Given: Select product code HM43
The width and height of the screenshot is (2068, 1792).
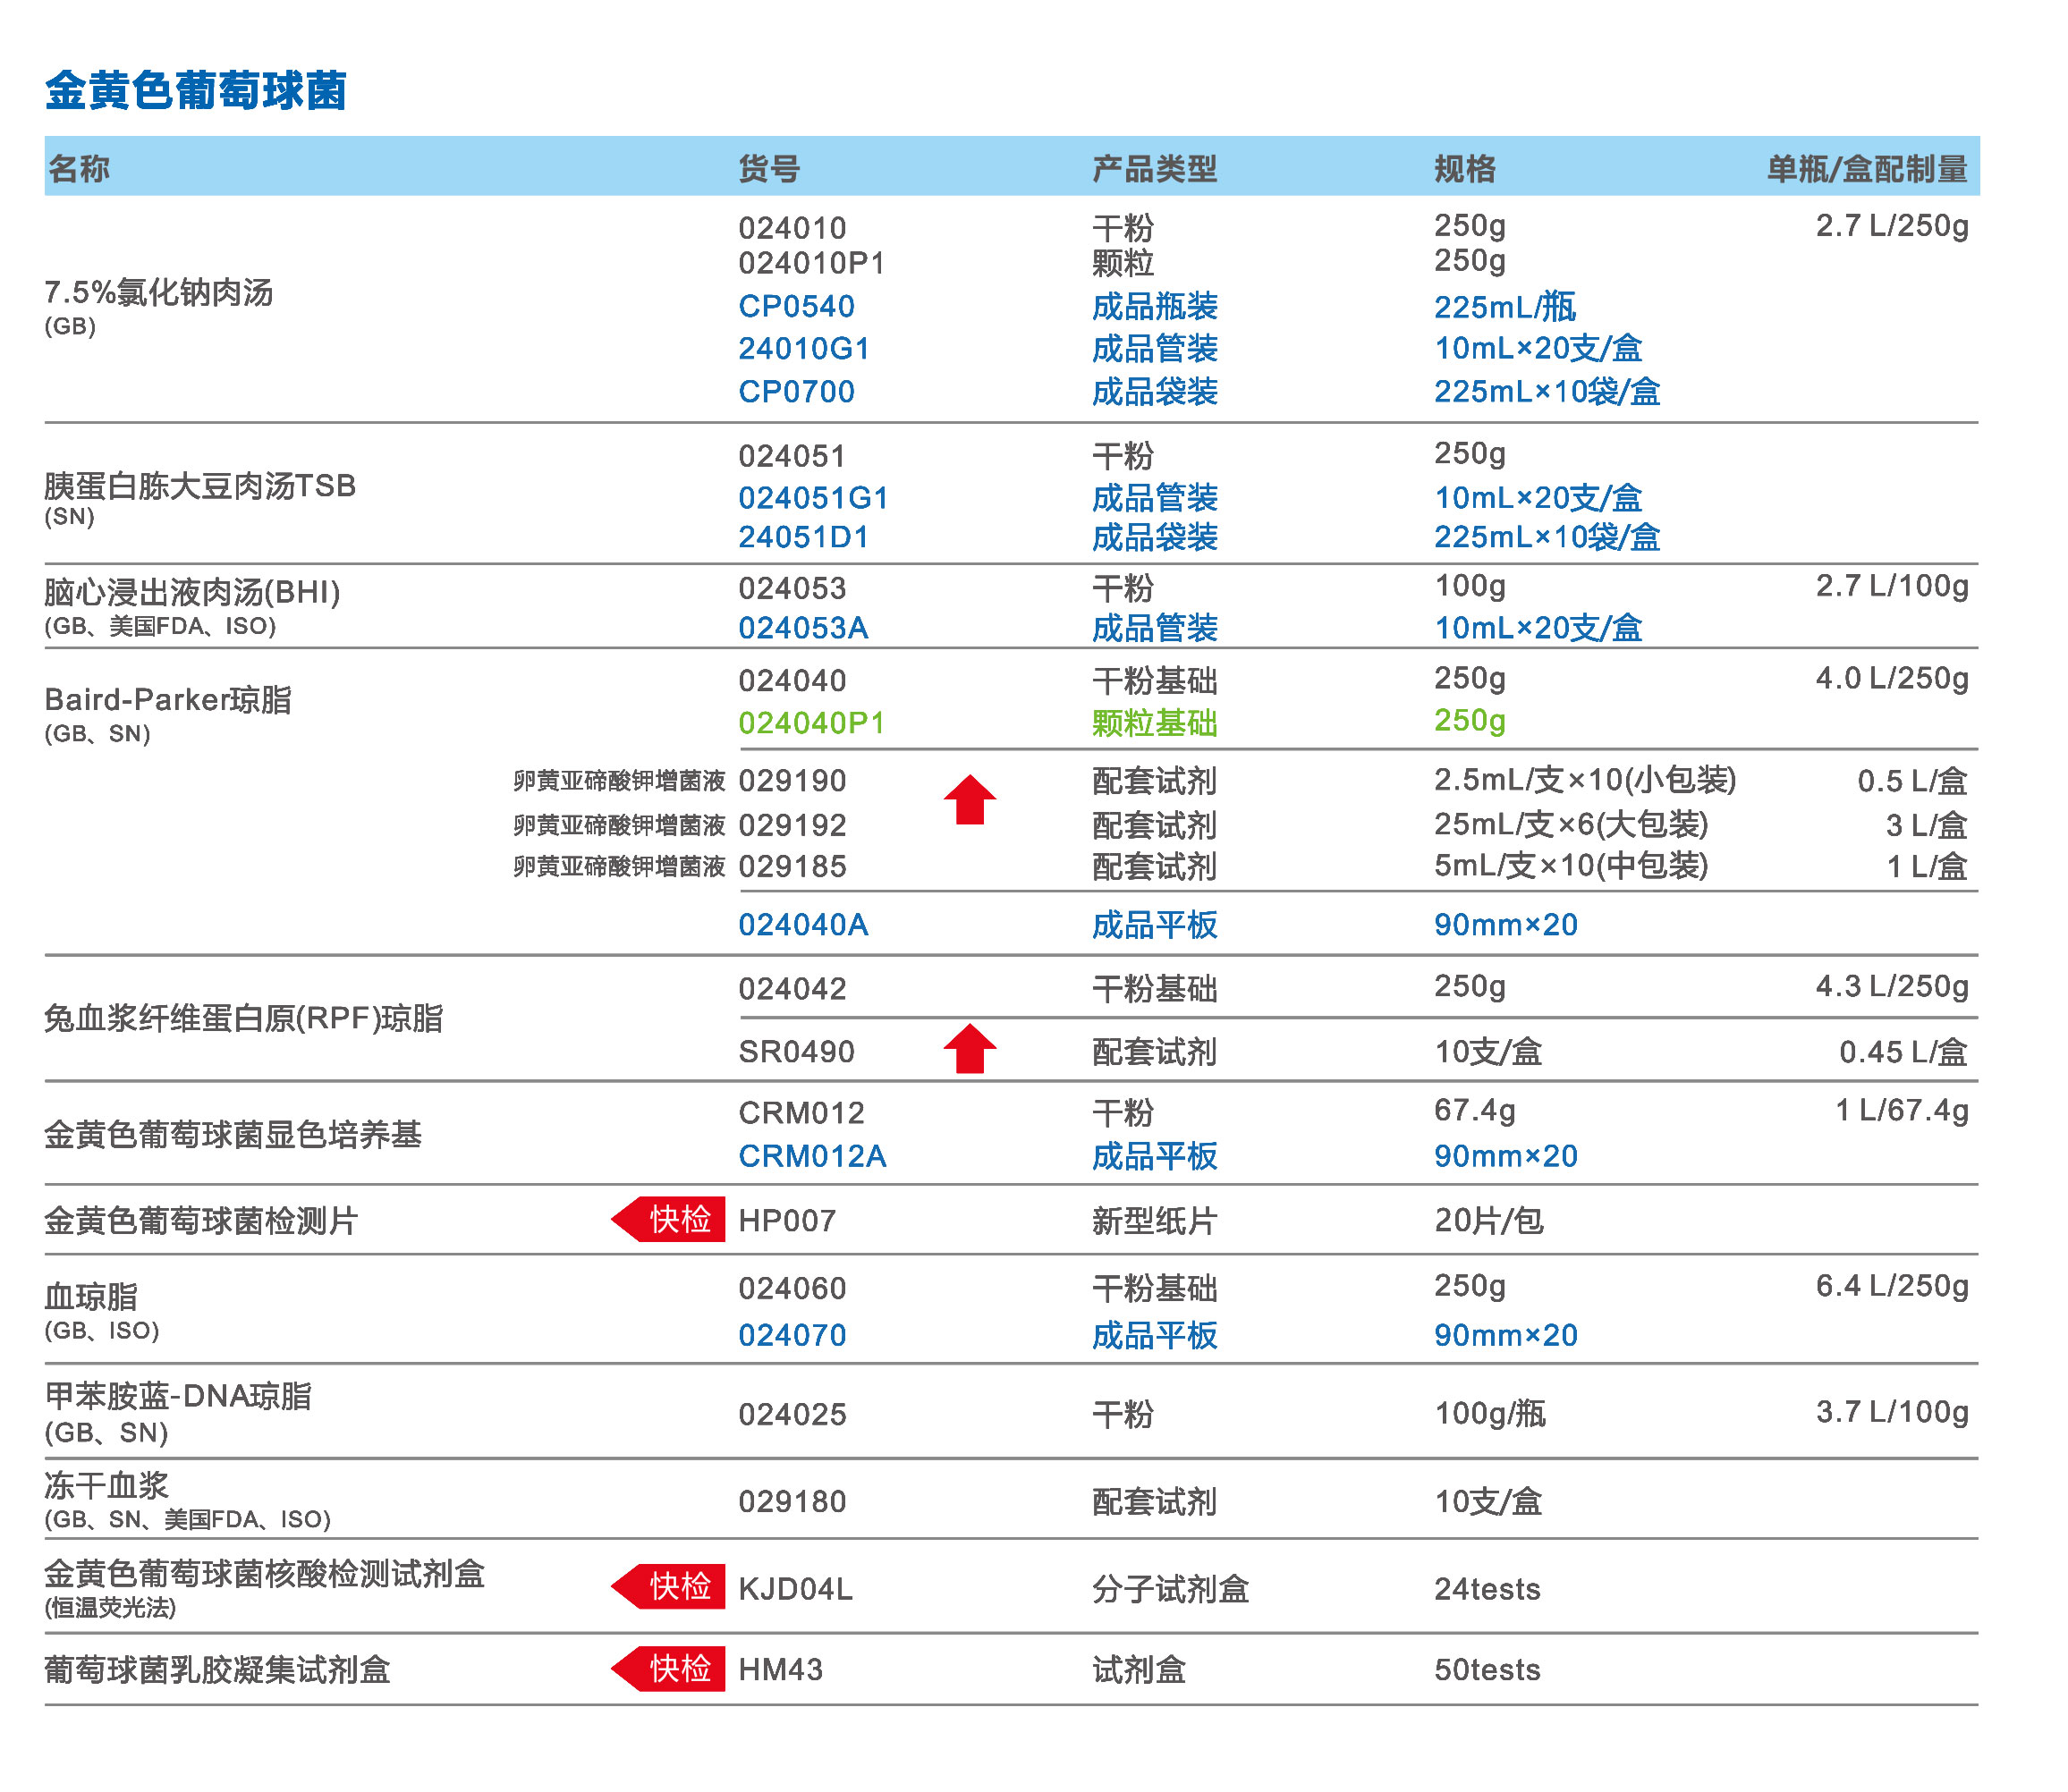Looking at the screenshot, I should [x=780, y=1670].
